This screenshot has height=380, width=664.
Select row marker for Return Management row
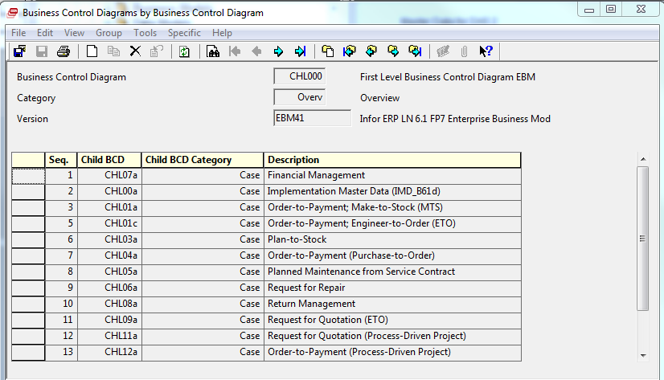(x=28, y=304)
